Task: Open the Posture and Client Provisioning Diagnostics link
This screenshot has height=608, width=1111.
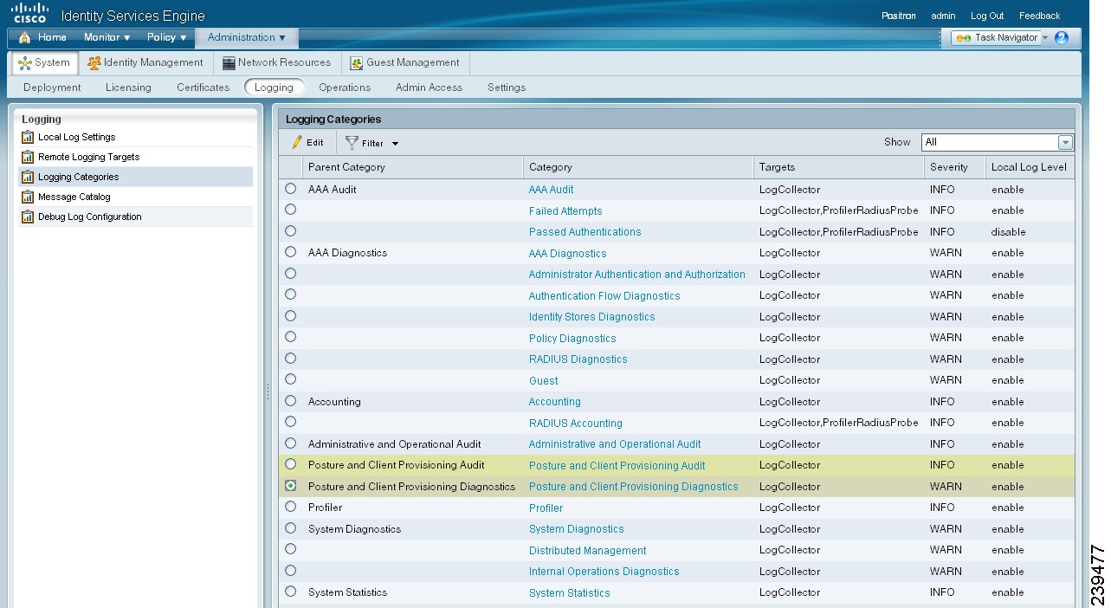Action: [634, 487]
